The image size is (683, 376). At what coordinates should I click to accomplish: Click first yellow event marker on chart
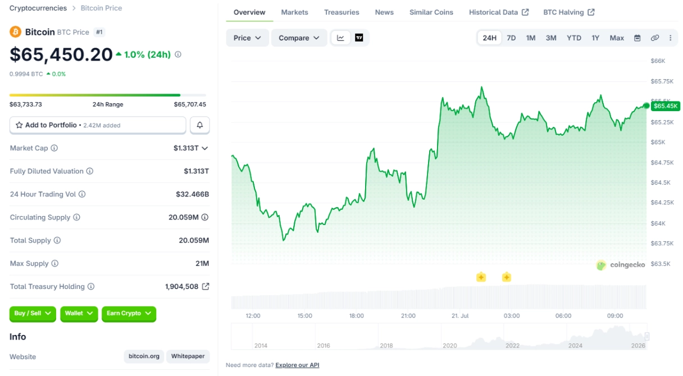coord(481,277)
